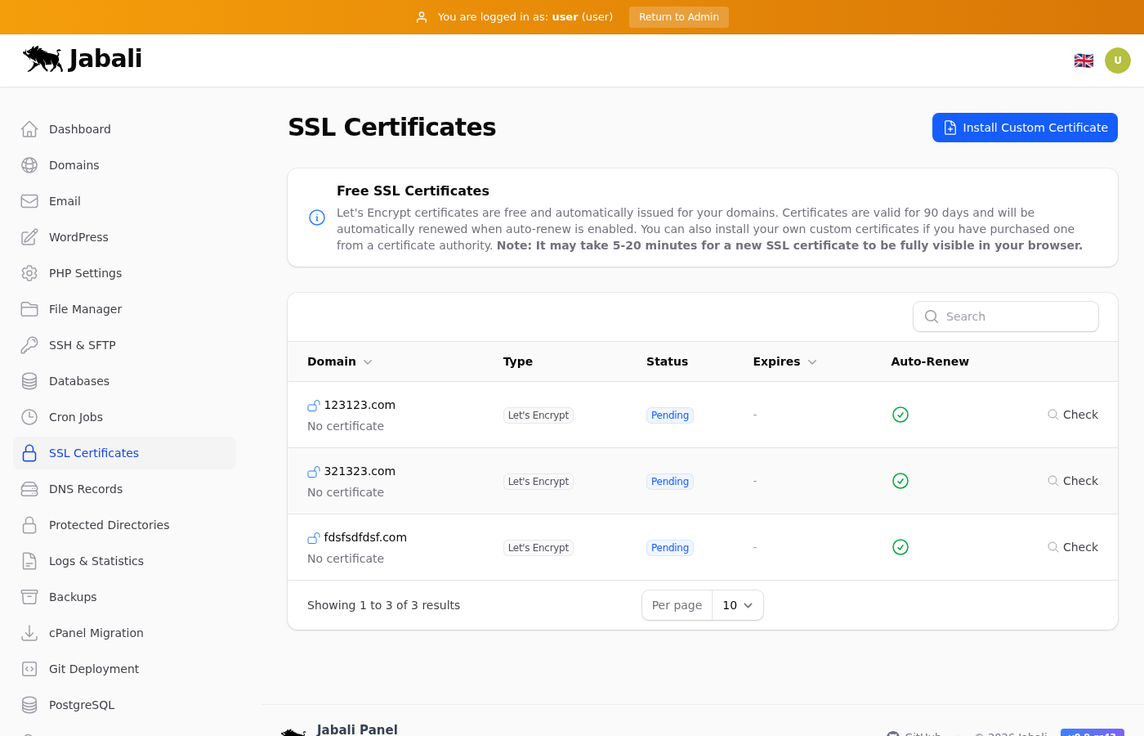1144x736 pixels.
Task: Open the Per page dropdown
Action: 737,605
